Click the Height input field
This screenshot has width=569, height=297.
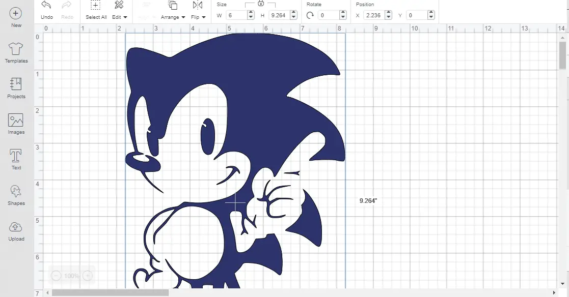point(280,15)
